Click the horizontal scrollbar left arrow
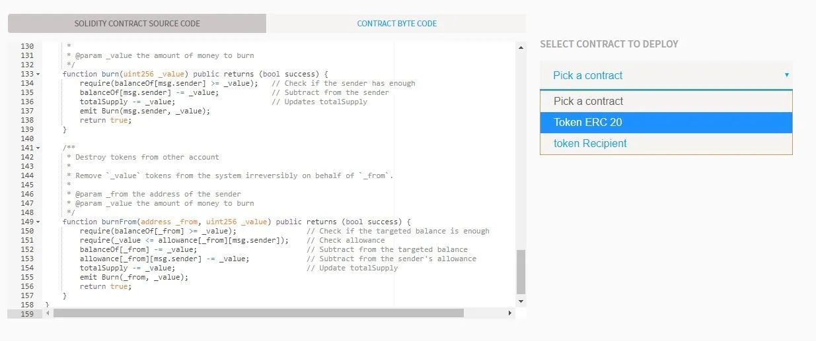The image size is (816, 341). [47, 313]
